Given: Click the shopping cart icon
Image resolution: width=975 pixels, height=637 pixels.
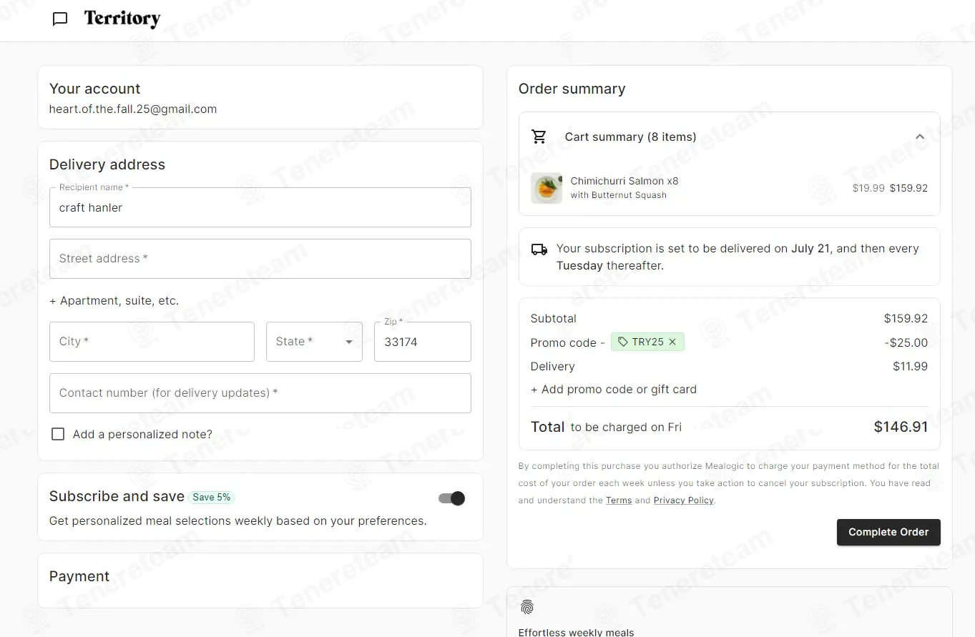Looking at the screenshot, I should pos(539,137).
